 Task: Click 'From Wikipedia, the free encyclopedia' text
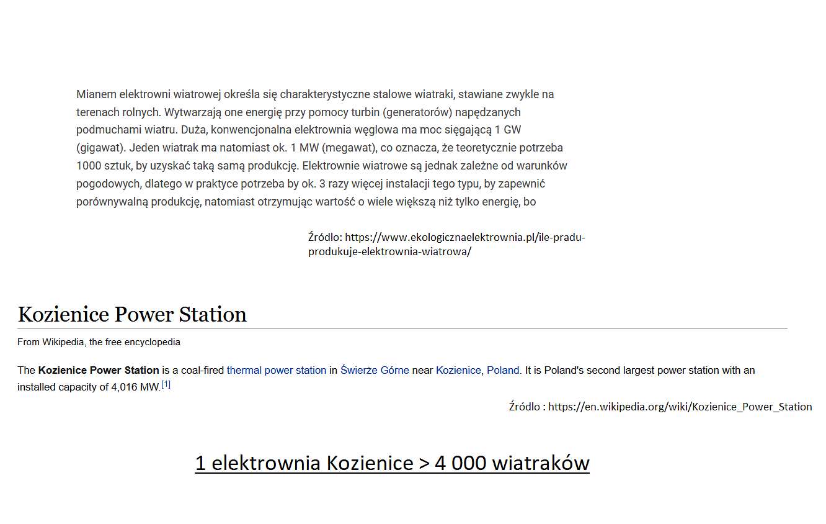(99, 342)
